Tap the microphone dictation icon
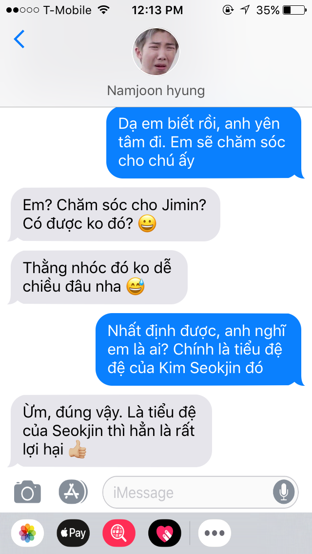Screen dimensions: 312x554 [283, 492]
